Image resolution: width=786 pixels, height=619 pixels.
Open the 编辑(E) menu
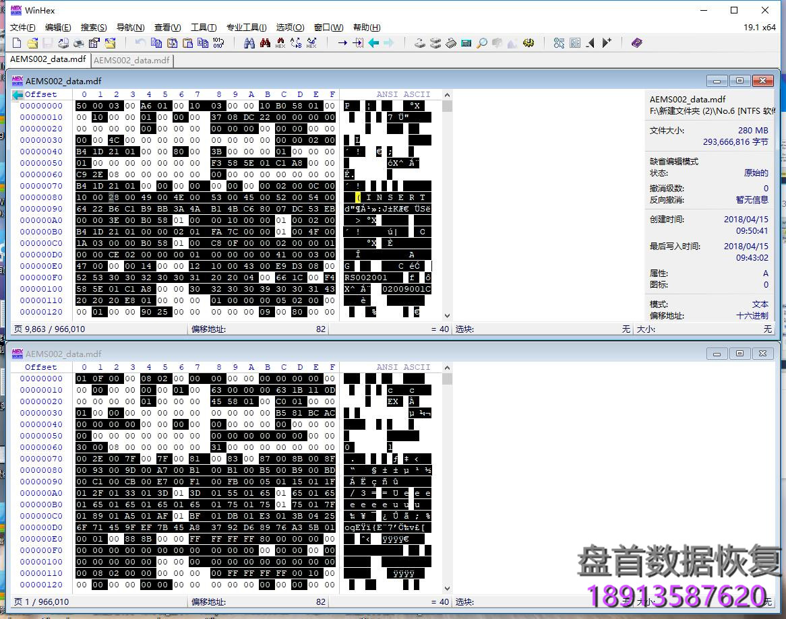point(58,27)
